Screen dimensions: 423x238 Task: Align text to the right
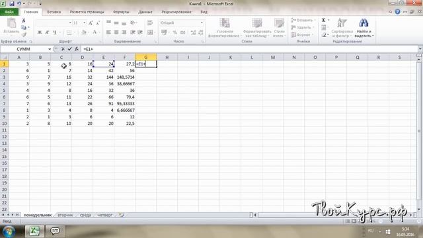124,32
